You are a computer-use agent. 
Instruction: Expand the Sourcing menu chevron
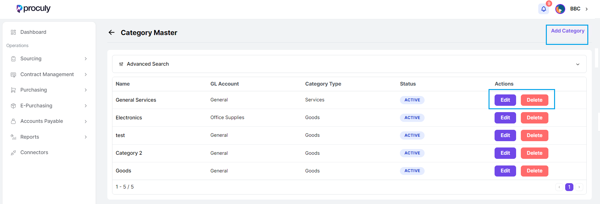(86, 59)
